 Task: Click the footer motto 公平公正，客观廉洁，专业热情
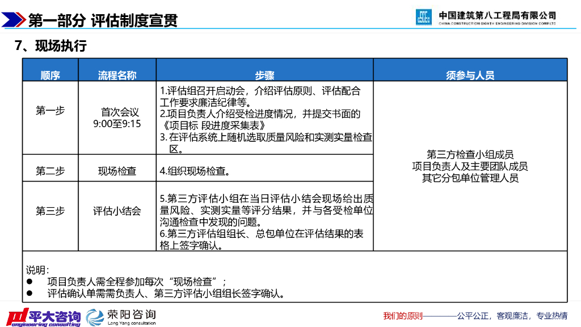pyautogui.click(x=512, y=316)
